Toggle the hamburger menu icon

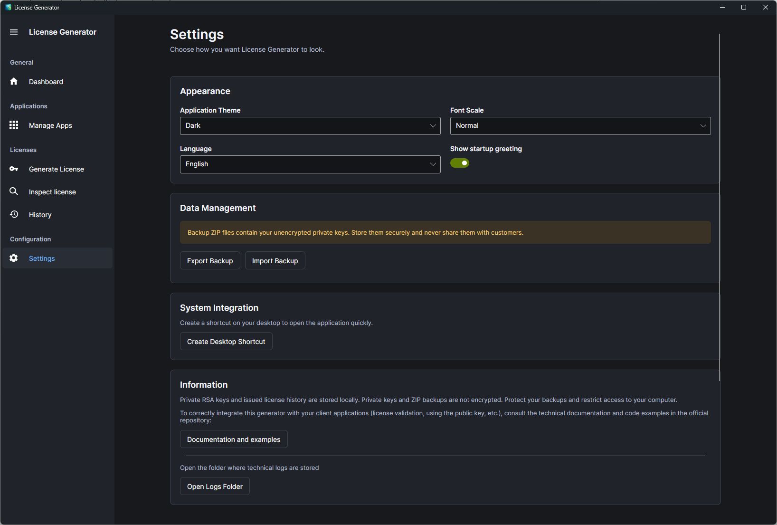pos(14,32)
